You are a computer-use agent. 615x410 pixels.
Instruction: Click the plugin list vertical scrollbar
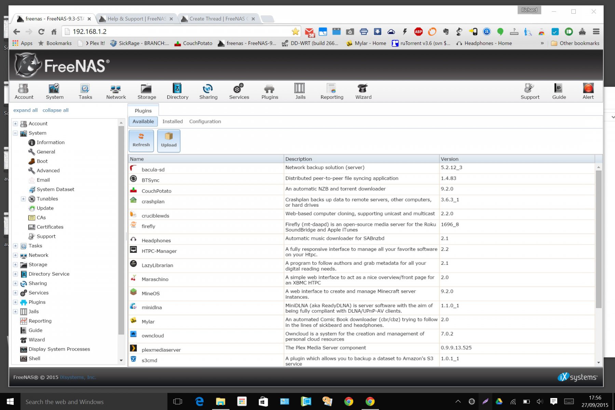(599, 239)
